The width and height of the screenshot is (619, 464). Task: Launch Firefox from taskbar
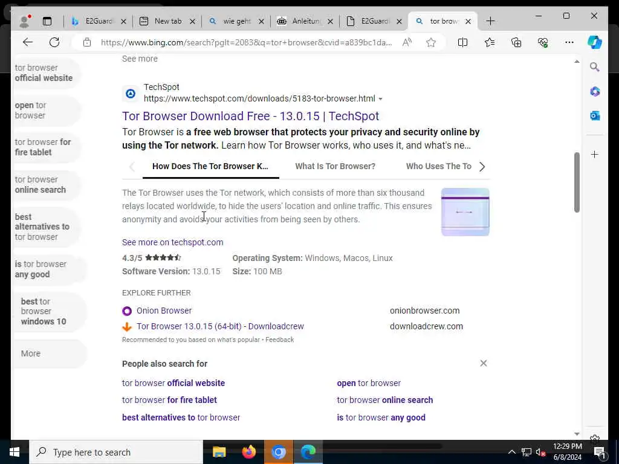tap(248, 452)
